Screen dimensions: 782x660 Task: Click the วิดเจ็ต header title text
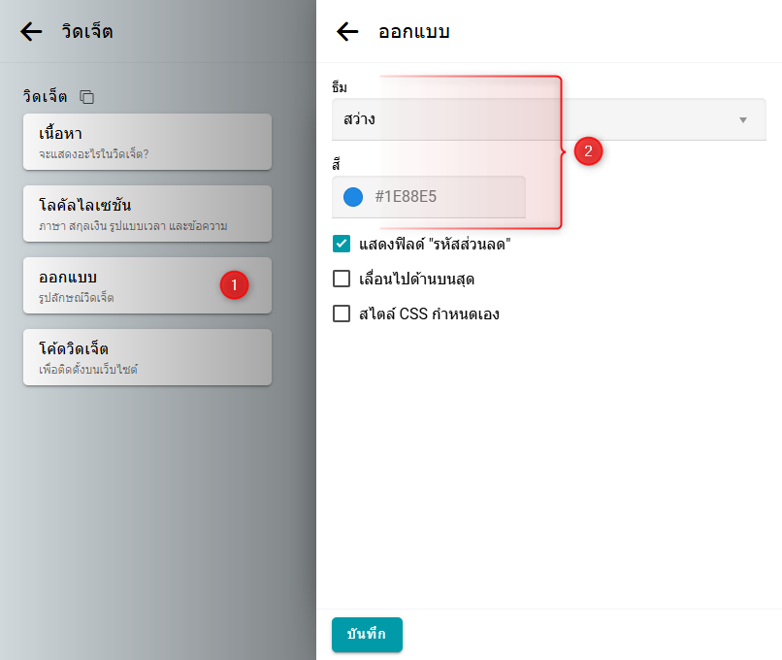point(86,32)
